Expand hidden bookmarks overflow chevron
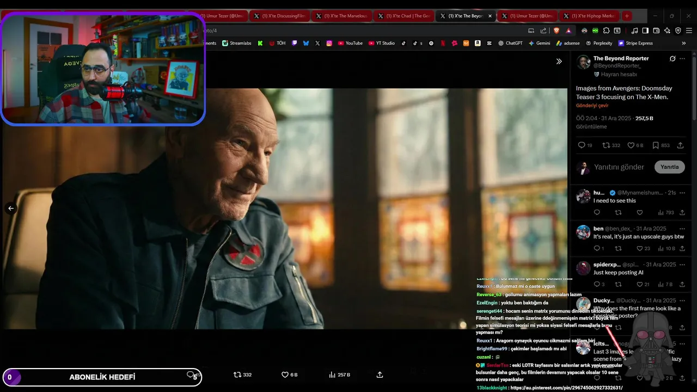697x392 pixels. (684, 43)
